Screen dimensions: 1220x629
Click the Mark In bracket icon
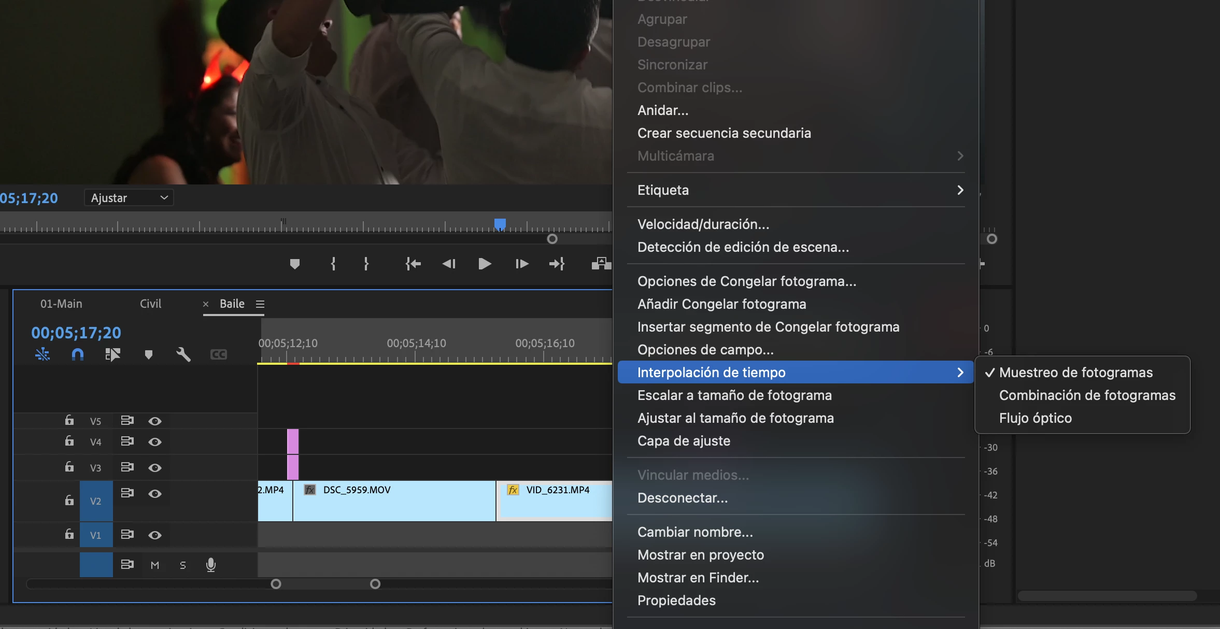click(x=333, y=264)
